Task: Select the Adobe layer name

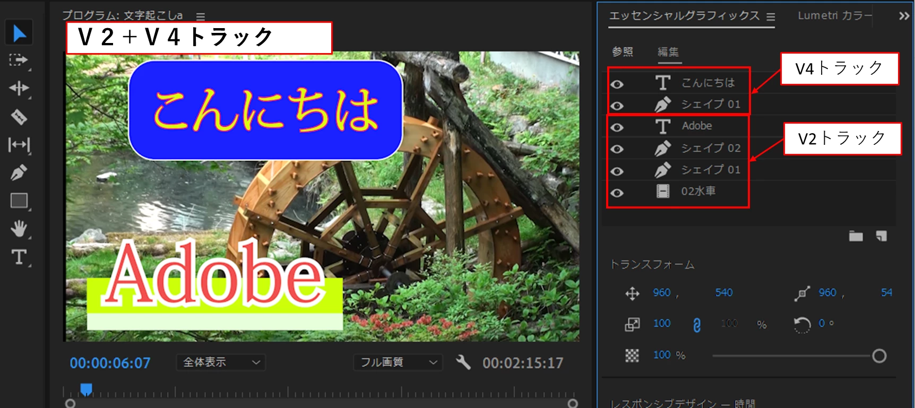Action: [697, 126]
